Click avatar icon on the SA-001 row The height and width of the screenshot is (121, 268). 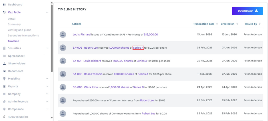tap(63, 61)
